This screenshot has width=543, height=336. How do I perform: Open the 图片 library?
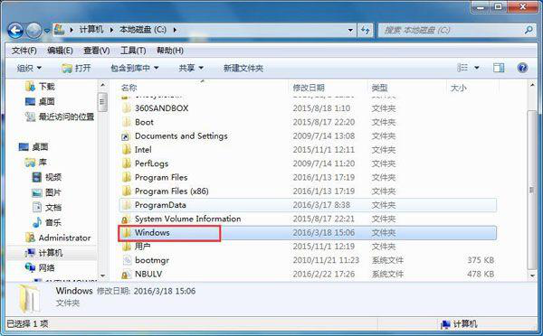pos(47,192)
